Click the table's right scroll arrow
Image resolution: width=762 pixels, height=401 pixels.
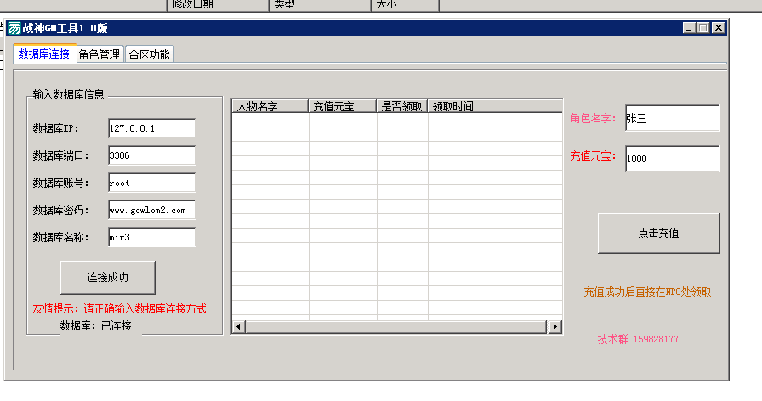(x=555, y=326)
